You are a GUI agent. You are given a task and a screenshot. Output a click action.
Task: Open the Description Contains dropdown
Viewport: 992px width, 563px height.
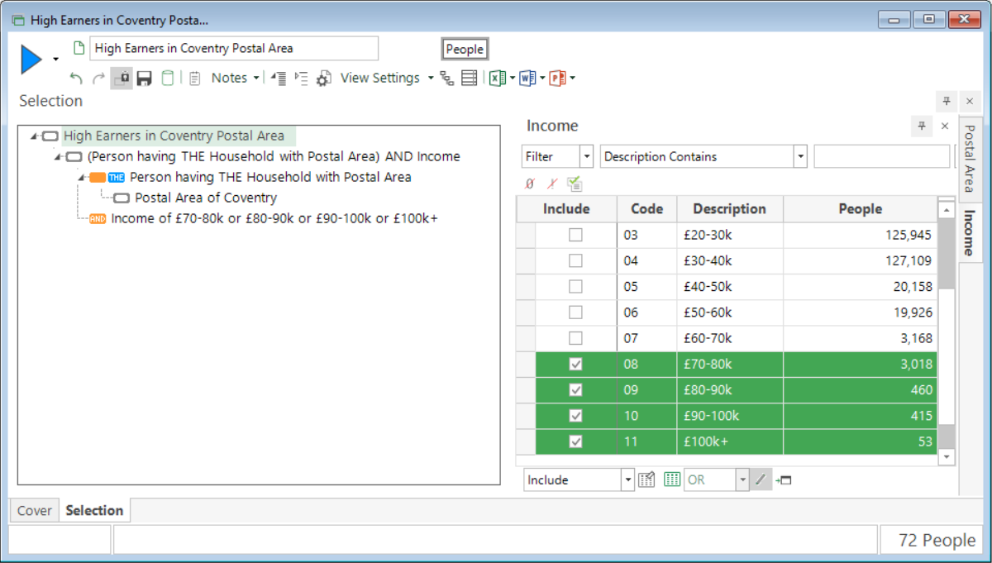tap(799, 156)
